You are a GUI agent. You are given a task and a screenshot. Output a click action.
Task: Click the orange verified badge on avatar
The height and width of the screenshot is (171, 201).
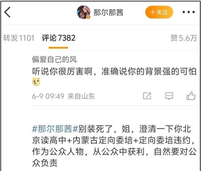(88, 17)
